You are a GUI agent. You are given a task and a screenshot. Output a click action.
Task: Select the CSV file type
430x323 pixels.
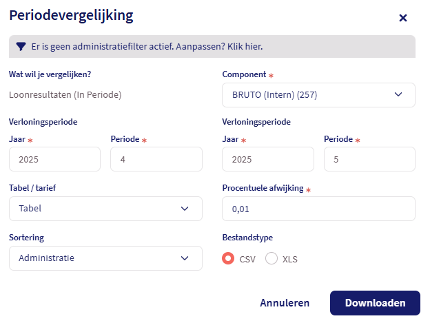click(x=229, y=259)
